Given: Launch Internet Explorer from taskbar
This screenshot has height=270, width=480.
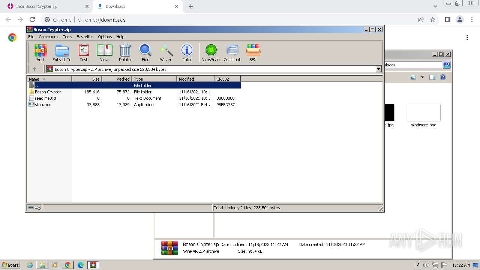Looking at the screenshot, I should 30,265.
